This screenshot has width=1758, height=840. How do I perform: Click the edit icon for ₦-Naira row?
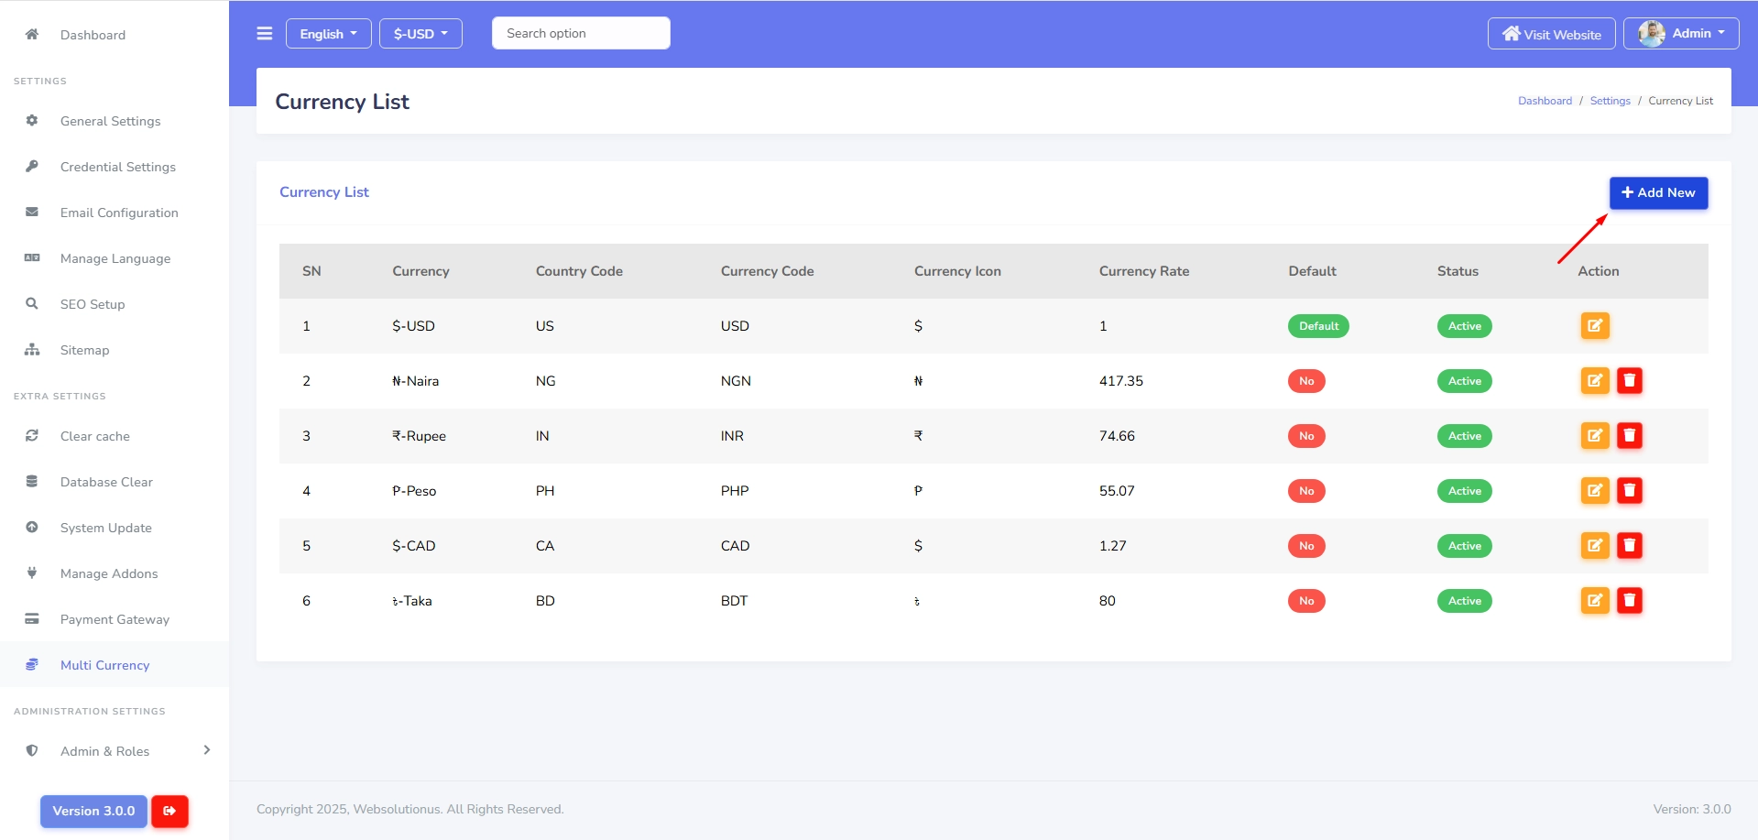coord(1595,381)
